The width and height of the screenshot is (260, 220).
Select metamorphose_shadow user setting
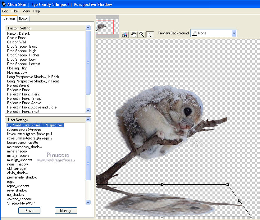[x=25, y=147]
